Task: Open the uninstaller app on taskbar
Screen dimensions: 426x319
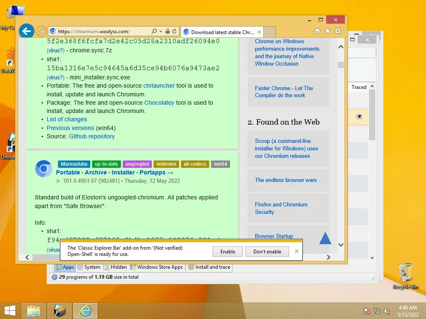Action: coord(59,311)
